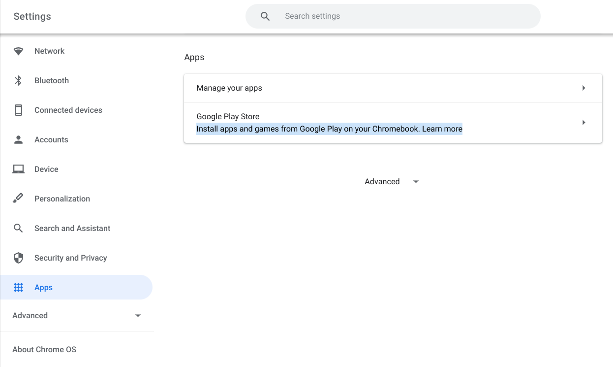Viewport: 613px width, 367px height.
Task: Click the Learn more link about Google Play
Action: (444, 129)
